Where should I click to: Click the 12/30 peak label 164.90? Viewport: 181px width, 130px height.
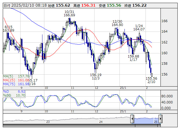coord(117,25)
